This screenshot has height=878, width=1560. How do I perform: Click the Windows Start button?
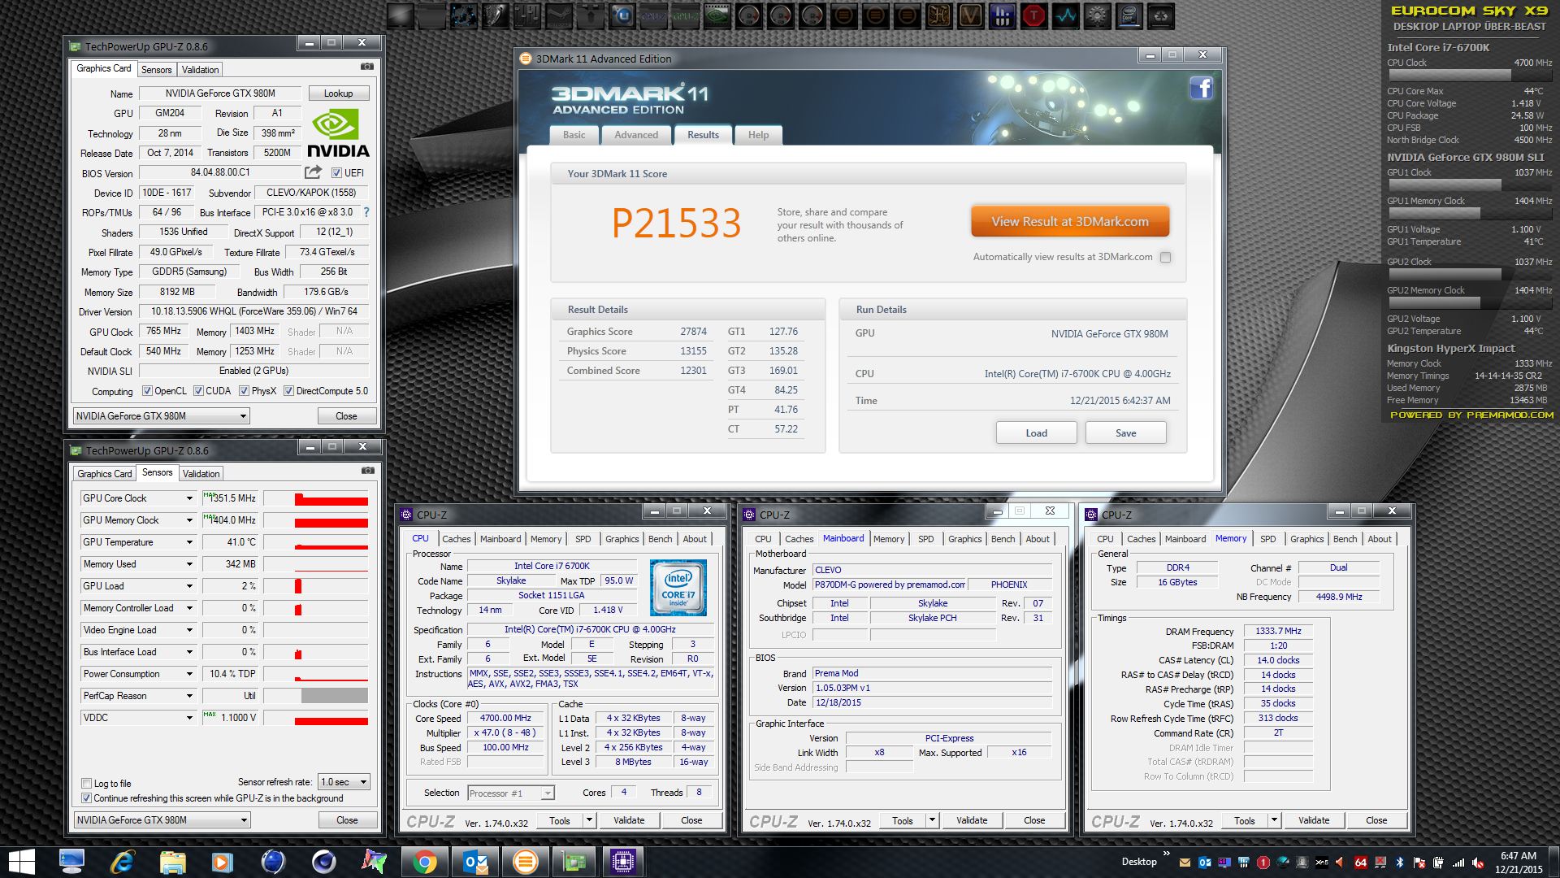22,861
